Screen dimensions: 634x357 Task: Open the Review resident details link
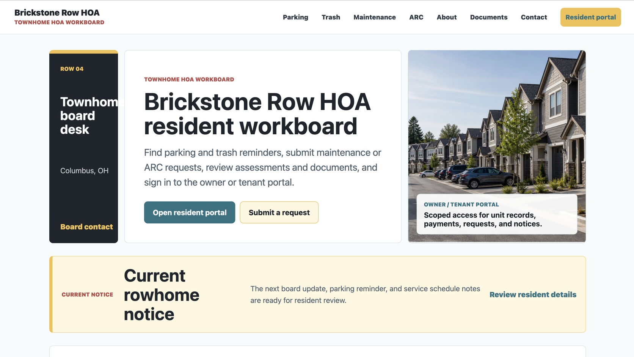533,294
